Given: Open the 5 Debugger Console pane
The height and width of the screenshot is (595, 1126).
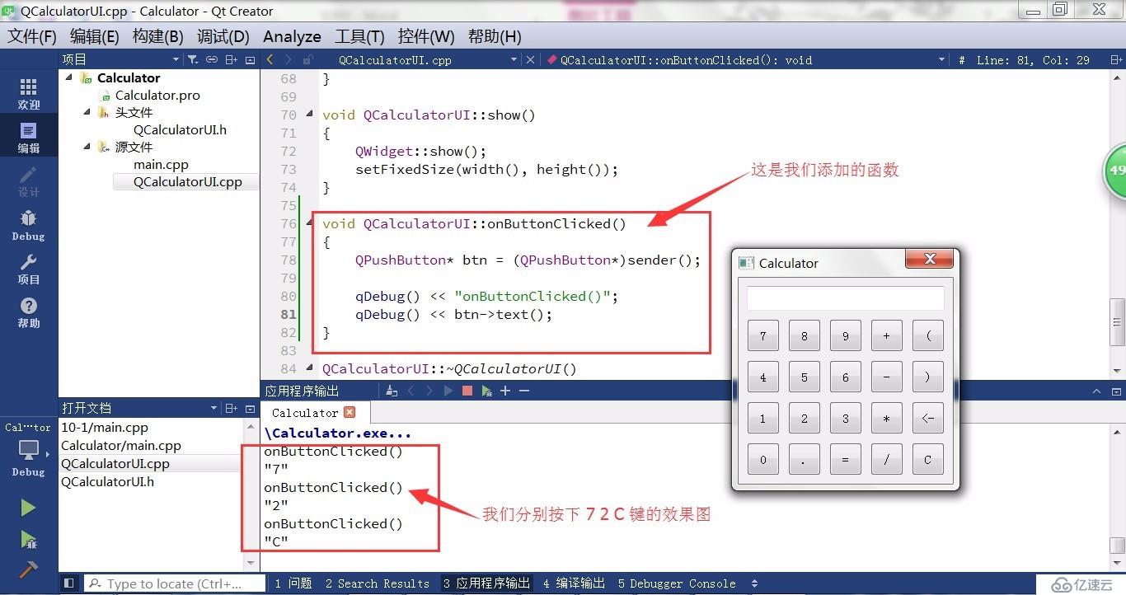Looking at the screenshot, I should 677,583.
